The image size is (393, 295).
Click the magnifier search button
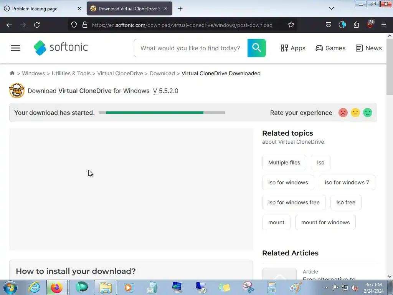(x=257, y=48)
